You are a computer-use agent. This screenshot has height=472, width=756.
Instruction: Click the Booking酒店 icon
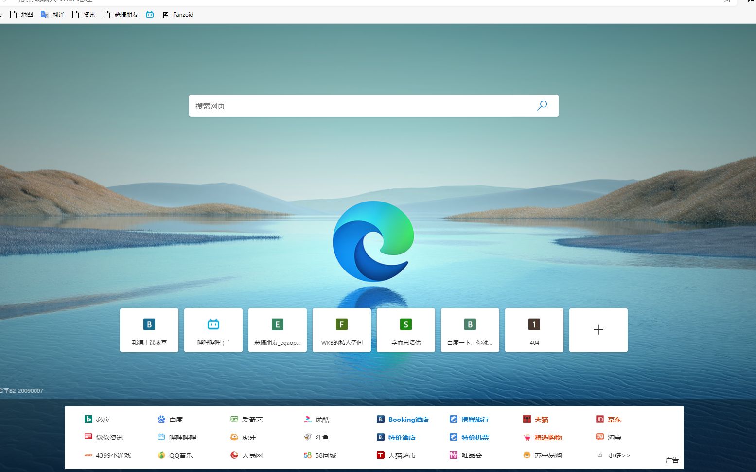coord(381,419)
